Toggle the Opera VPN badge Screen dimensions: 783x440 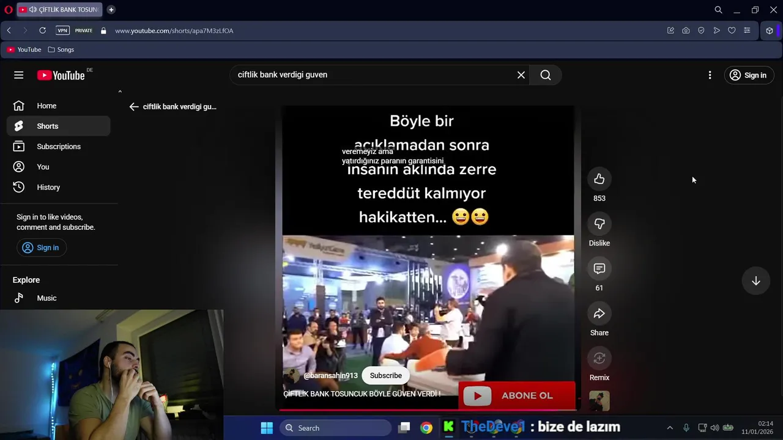click(x=62, y=31)
